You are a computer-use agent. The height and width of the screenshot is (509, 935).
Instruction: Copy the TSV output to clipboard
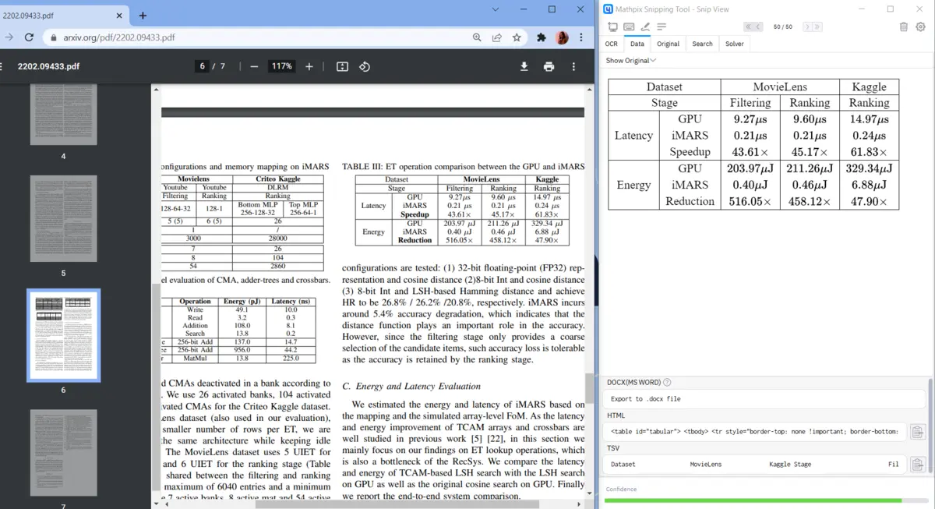[x=917, y=465]
